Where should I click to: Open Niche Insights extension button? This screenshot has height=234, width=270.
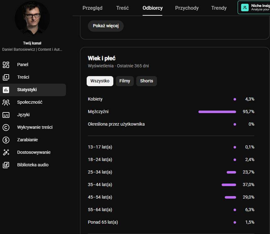[x=254, y=8]
